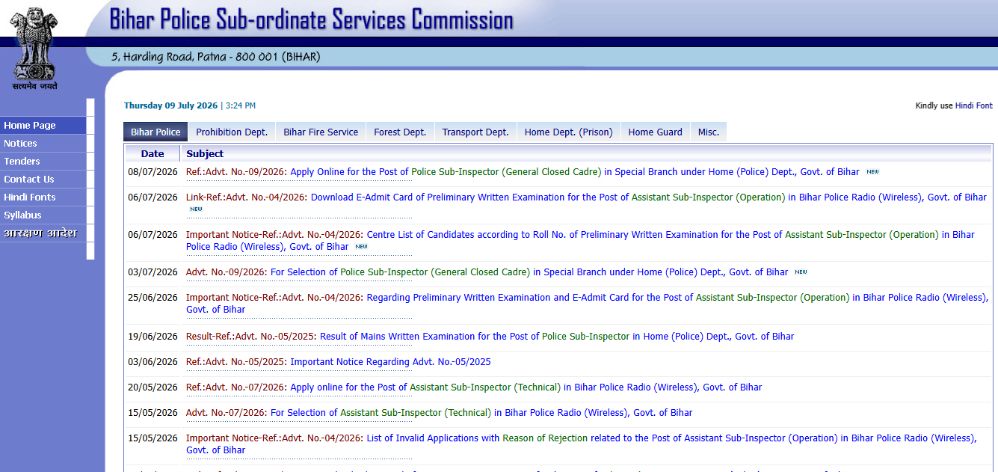Switch to Bihar Fire Service tab
998x472 pixels.
pos(321,132)
